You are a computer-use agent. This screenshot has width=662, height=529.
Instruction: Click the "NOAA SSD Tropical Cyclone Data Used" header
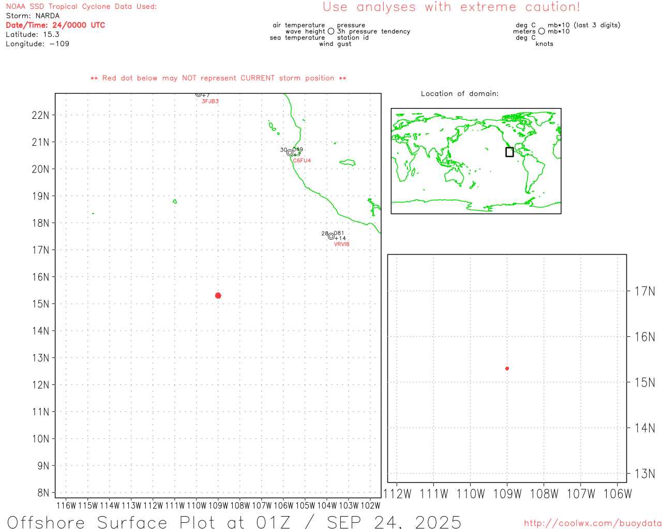[81, 7]
